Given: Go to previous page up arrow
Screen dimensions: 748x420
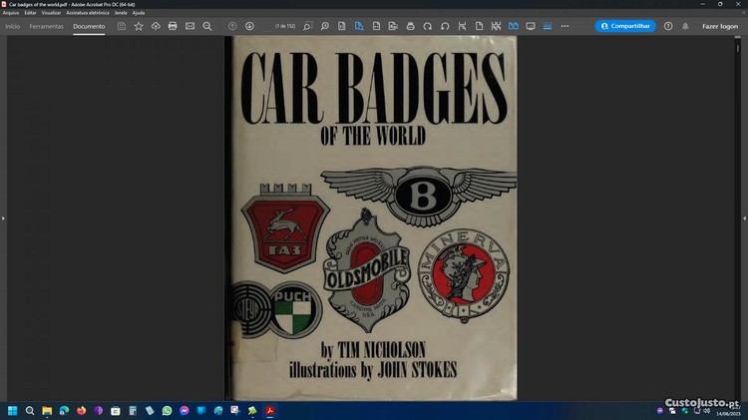Looking at the screenshot, I should point(232,26).
